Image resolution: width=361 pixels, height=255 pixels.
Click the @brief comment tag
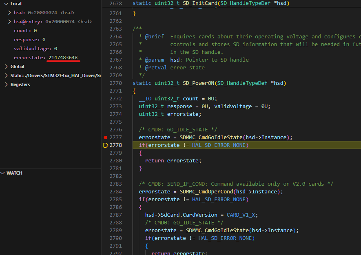tap(154, 37)
